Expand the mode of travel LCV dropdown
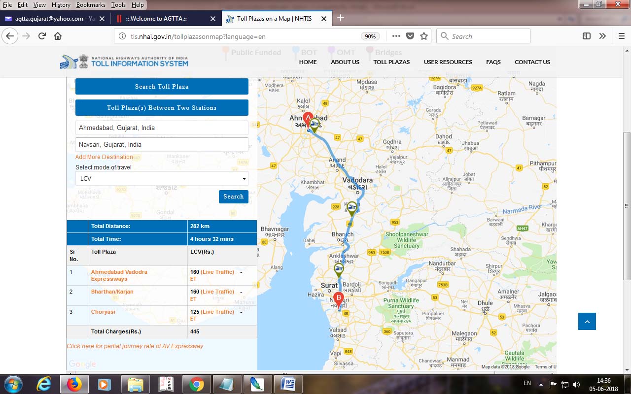Viewport: 631px width, 394px height. pyautogui.click(x=162, y=178)
